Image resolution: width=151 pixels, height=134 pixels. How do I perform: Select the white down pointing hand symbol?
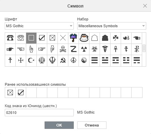[x=52, y=49]
